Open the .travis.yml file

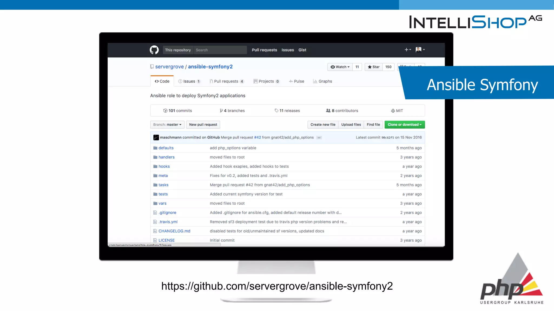click(168, 222)
